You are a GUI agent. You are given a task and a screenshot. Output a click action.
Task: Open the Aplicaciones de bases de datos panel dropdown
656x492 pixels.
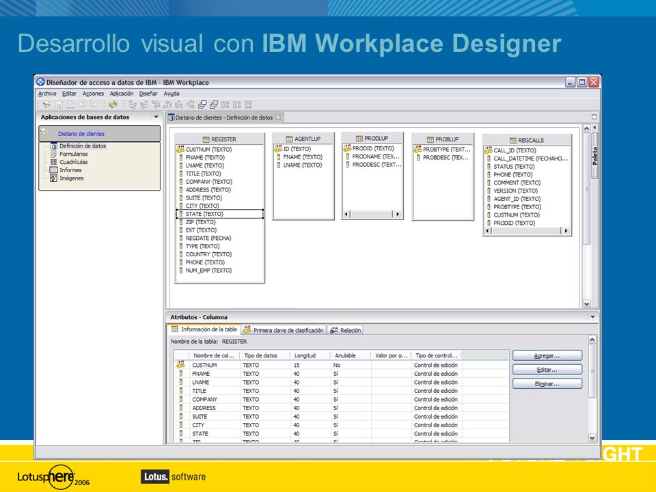pos(156,117)
